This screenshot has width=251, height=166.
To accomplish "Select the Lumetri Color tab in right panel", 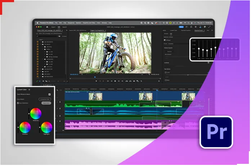I will pyautogui.click(x=174, y=30).
